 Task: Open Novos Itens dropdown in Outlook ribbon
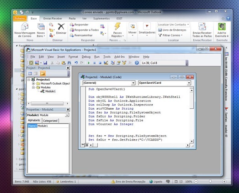(41, 34)
